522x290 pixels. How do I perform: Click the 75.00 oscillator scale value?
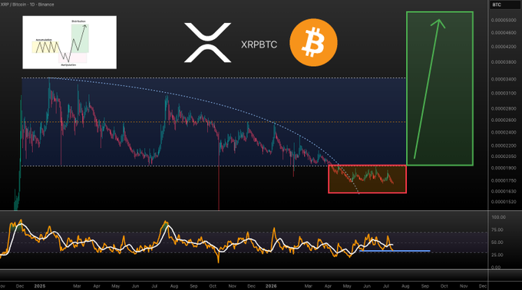tap(497, 230)
